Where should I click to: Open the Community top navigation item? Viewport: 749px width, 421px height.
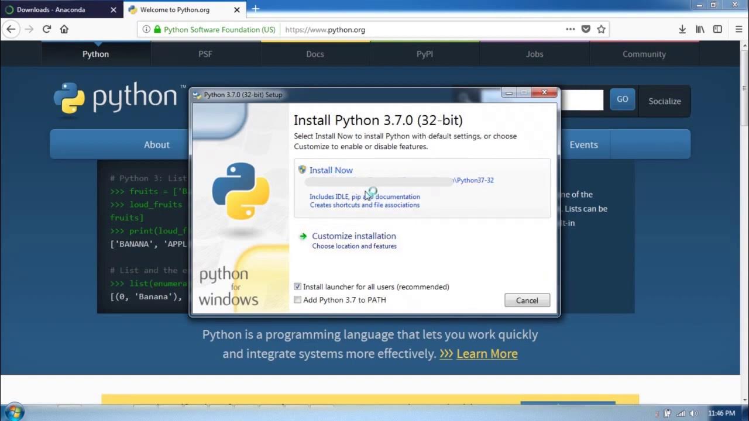tap(644, 54)
